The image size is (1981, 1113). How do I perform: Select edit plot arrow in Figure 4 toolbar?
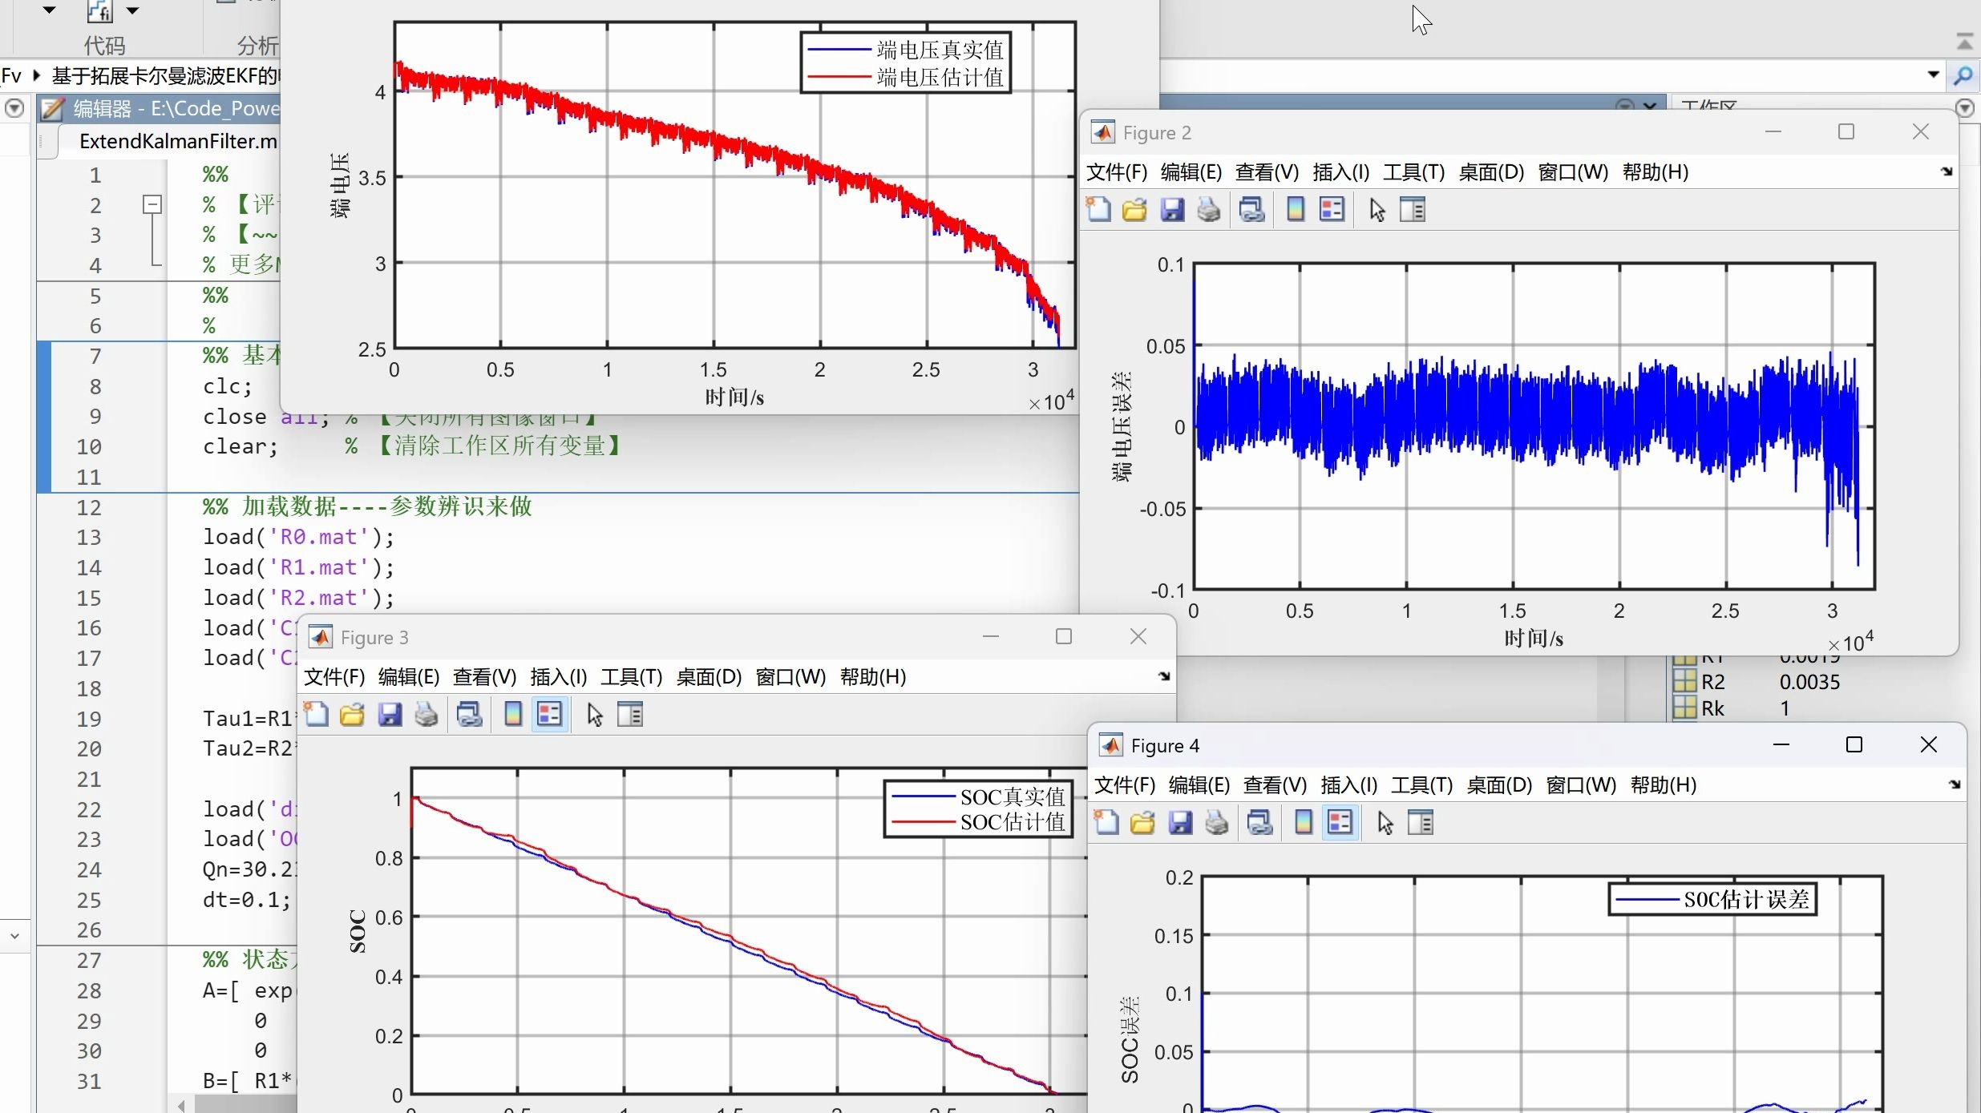click(1385, 822)
